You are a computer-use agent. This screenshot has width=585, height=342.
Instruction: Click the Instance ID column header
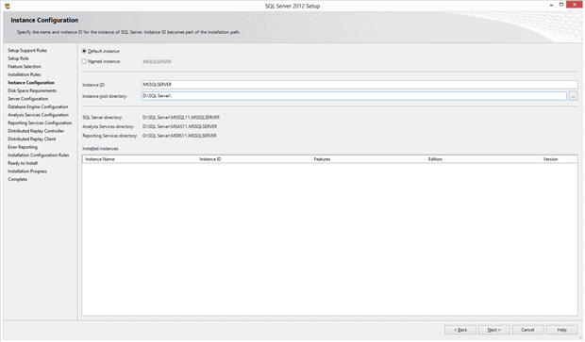click(254, 159)
